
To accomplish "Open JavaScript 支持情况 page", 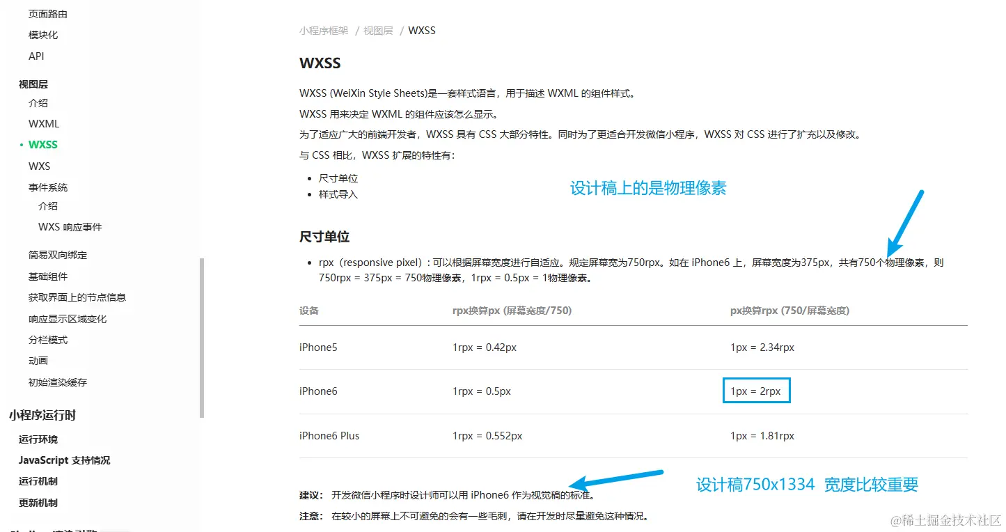I will click(x=64, y=460).
